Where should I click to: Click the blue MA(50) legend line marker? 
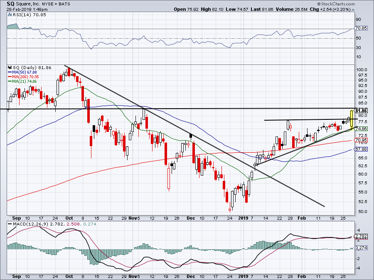tap(10, 72)
